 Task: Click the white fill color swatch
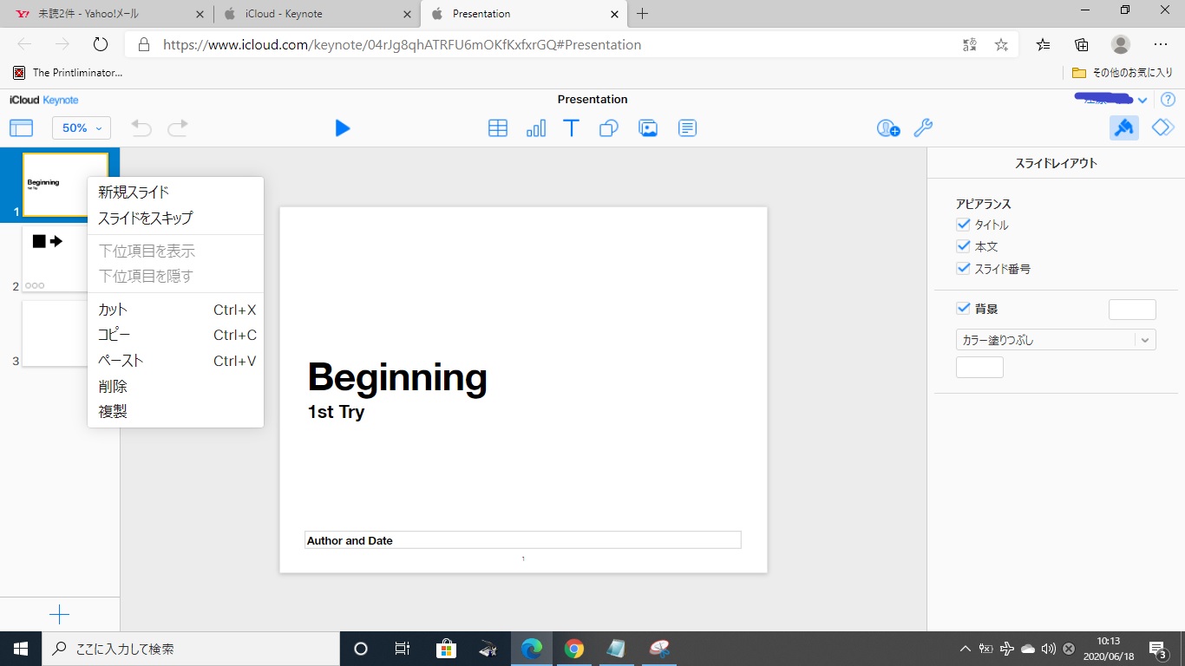979,368
